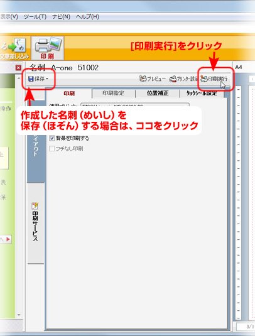Click the 文章差し込み icon in ribbon
Viewport: 255px width, 336px height.
pyautogui.click(x=14, y=48)
